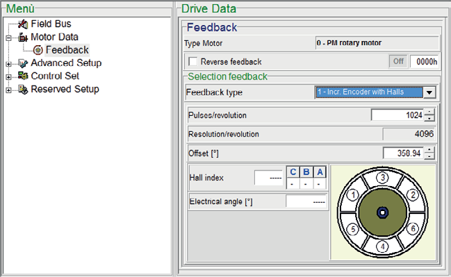451x277 pixels.
Task: Select Hall sector 3 on the motor diagram
Action: point(382,178)
